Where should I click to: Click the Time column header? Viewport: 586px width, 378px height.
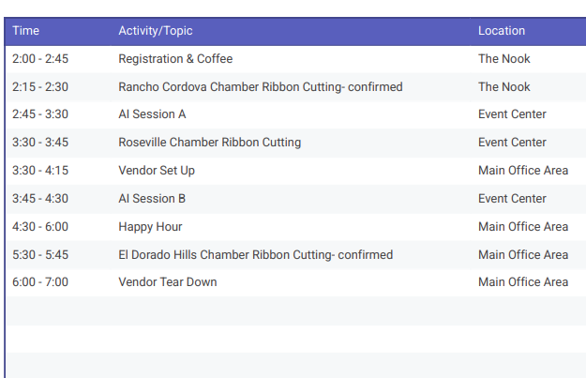[26, 31]
